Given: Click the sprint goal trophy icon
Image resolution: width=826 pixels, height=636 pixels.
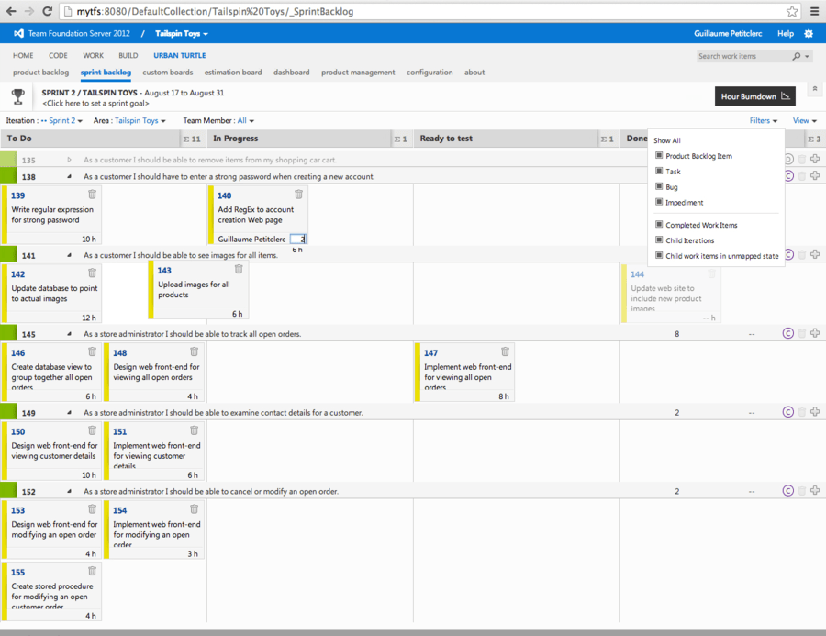Looking at the screenshot, I should pos(18,96).
